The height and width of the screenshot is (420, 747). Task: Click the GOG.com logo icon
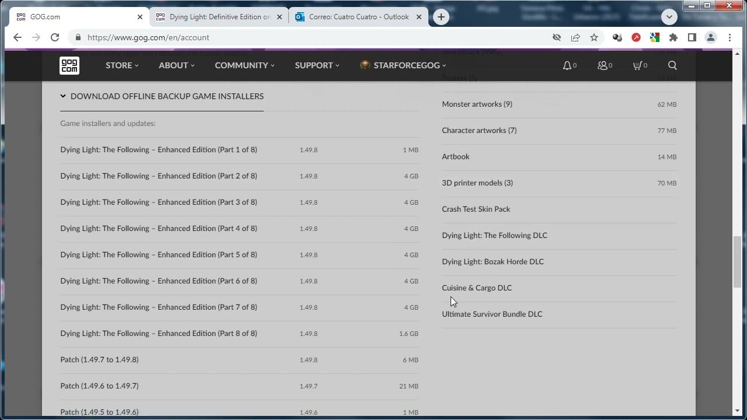pos(69,65)
